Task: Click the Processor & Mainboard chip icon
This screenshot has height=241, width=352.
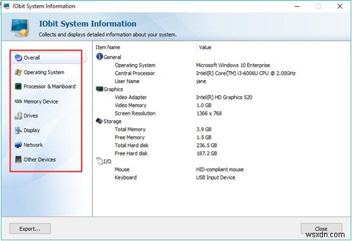Action: (x=18, y=86)
